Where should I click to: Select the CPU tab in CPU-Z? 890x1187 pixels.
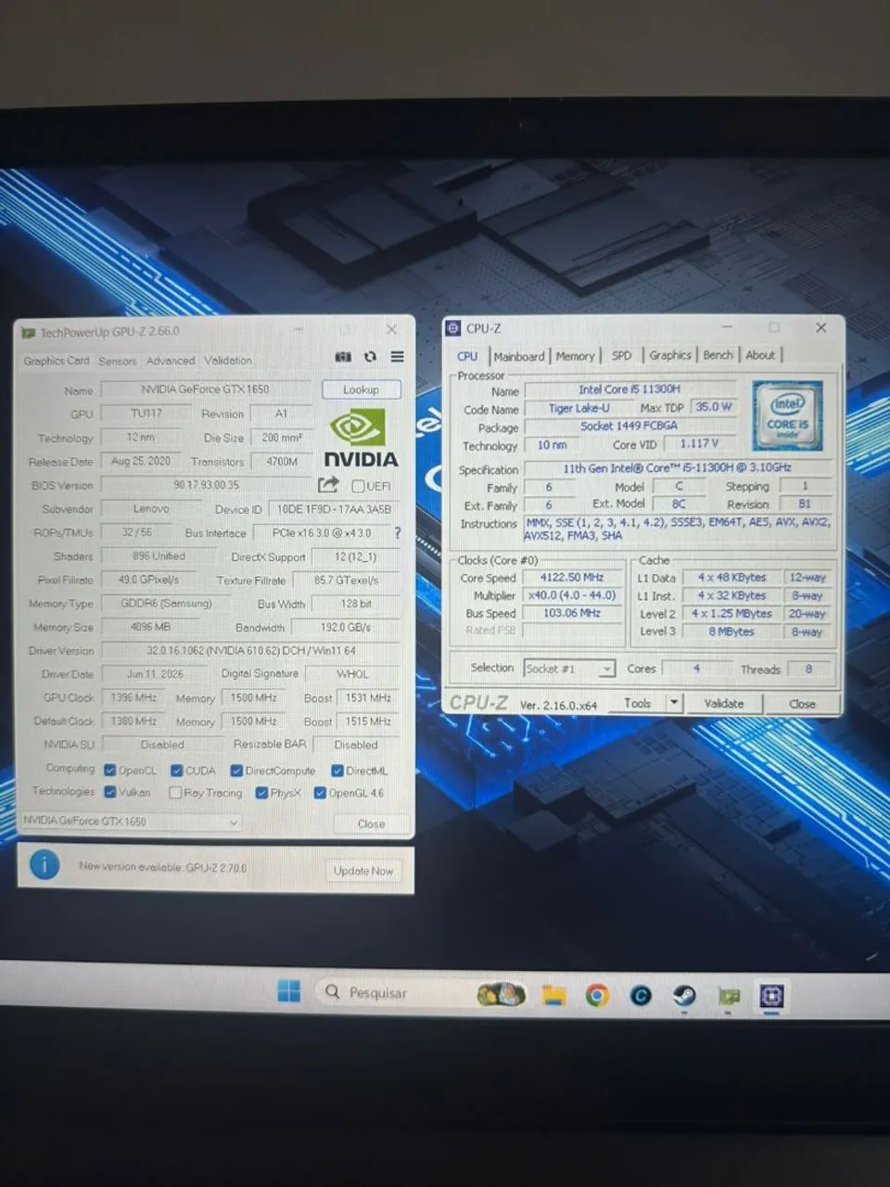[x=467, y=356]
